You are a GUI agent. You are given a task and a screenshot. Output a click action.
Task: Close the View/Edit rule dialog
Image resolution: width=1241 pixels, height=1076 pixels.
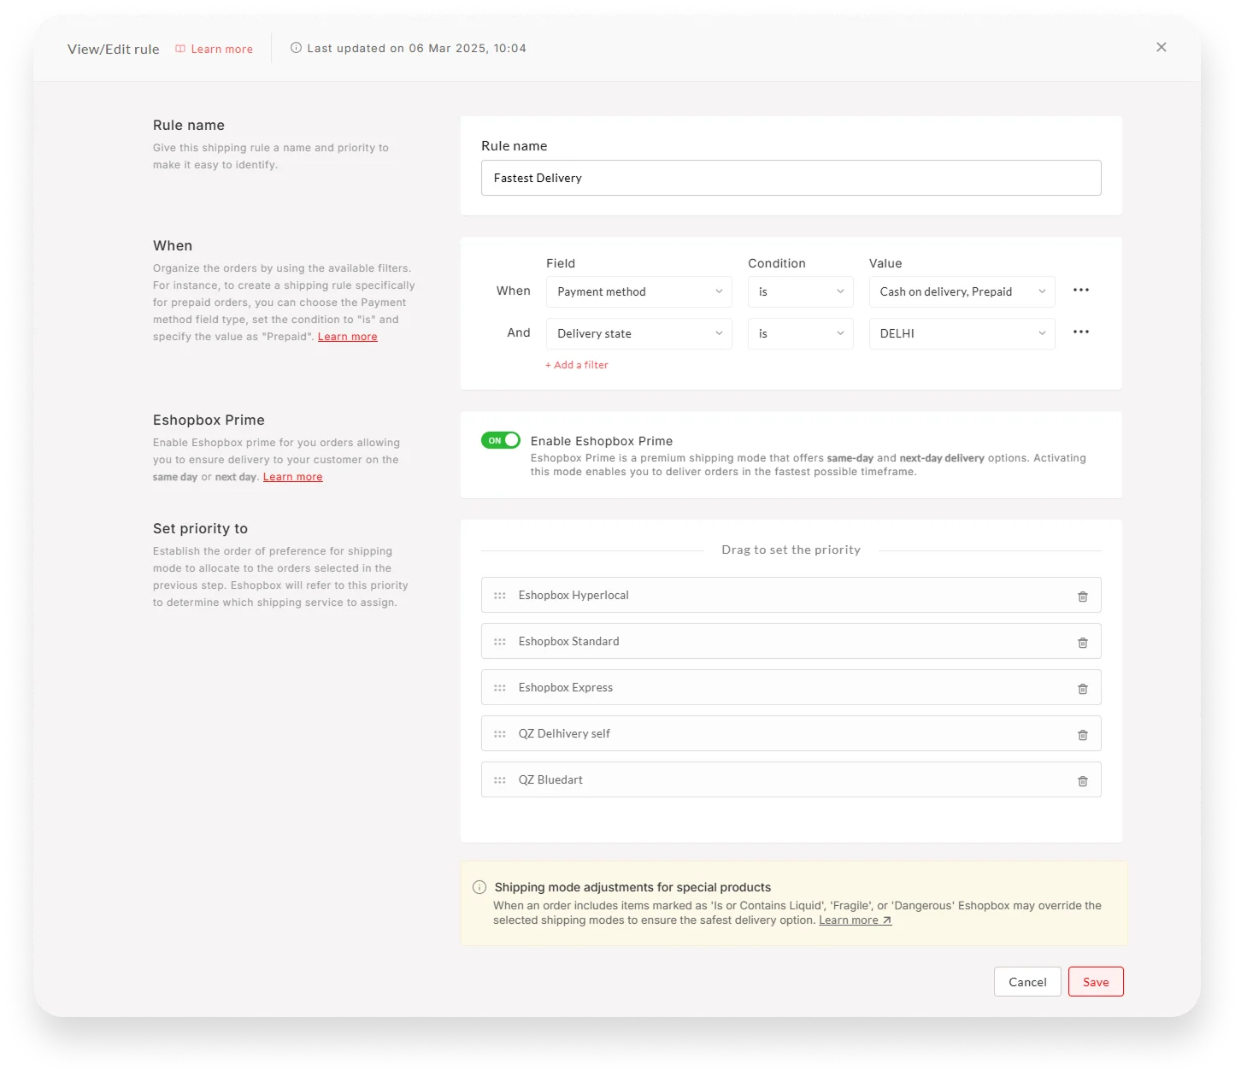coord(1161,47)
